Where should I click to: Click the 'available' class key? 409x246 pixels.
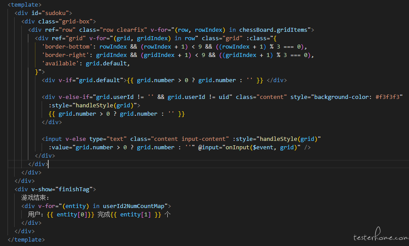pyautogui.click(x=60, y=63)
